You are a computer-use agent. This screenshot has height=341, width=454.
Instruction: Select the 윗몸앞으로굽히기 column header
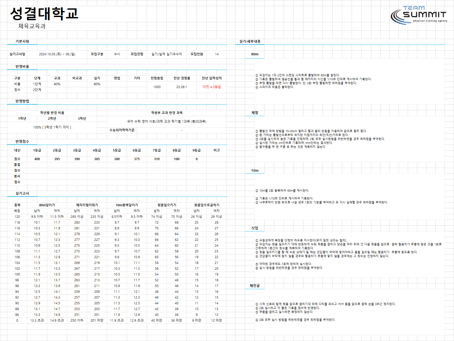[207, 205]
